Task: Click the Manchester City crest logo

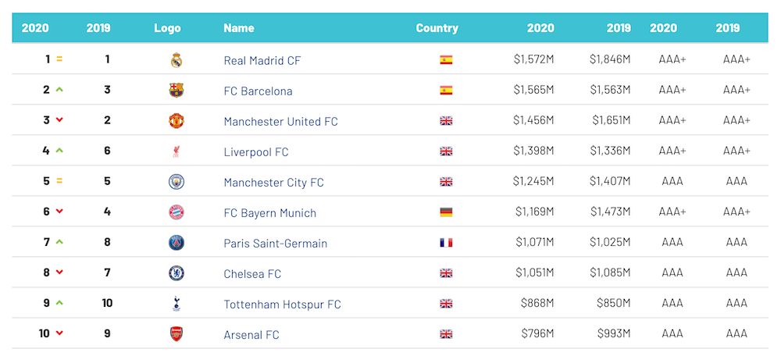Action: 177,182
